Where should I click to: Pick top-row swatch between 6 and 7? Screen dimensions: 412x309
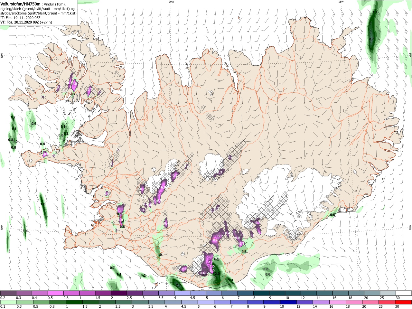pyautogui.click(x=229, y=293)
